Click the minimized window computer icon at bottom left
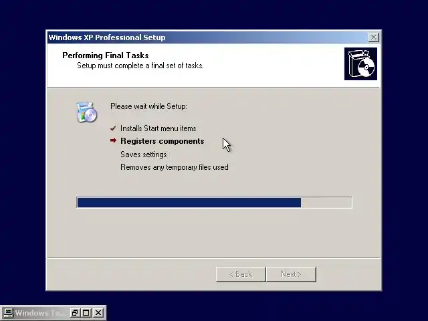Viewport: 428px width, 321px height. pos(8,313)
